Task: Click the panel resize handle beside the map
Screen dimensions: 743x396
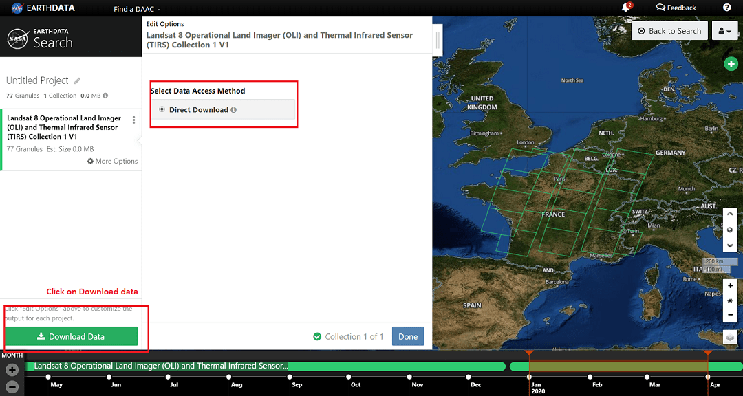Action: click(x=438, y=40)
